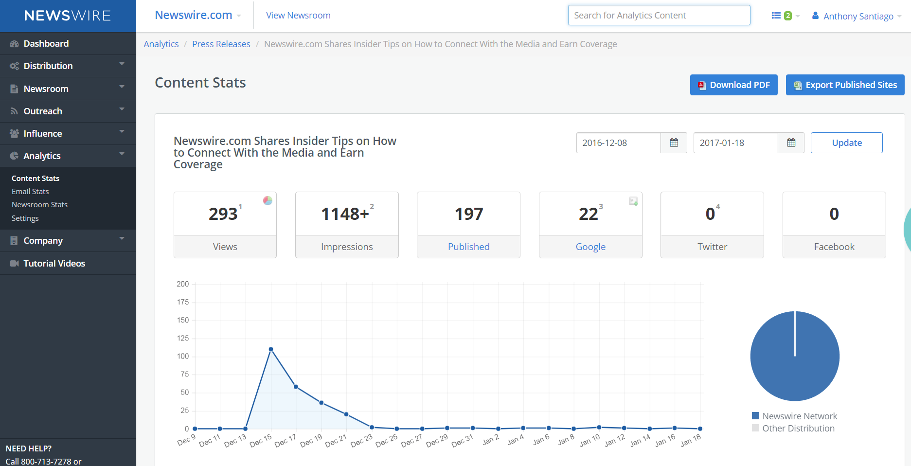Click the green notification count badge
The height and width of the screenshot is (466, 911).
pos(788,16)
